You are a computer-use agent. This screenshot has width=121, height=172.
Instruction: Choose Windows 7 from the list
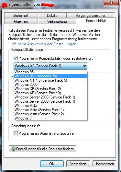pyautogui.click(x=50, y=118)
